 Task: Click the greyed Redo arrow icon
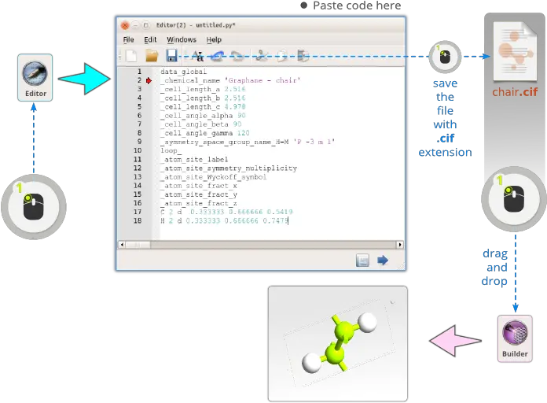(238, 56)
